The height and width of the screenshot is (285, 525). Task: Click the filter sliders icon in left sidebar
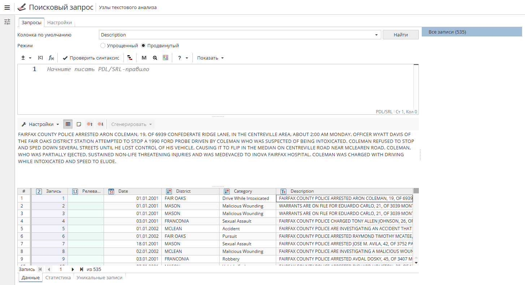(x=7, y=22)
